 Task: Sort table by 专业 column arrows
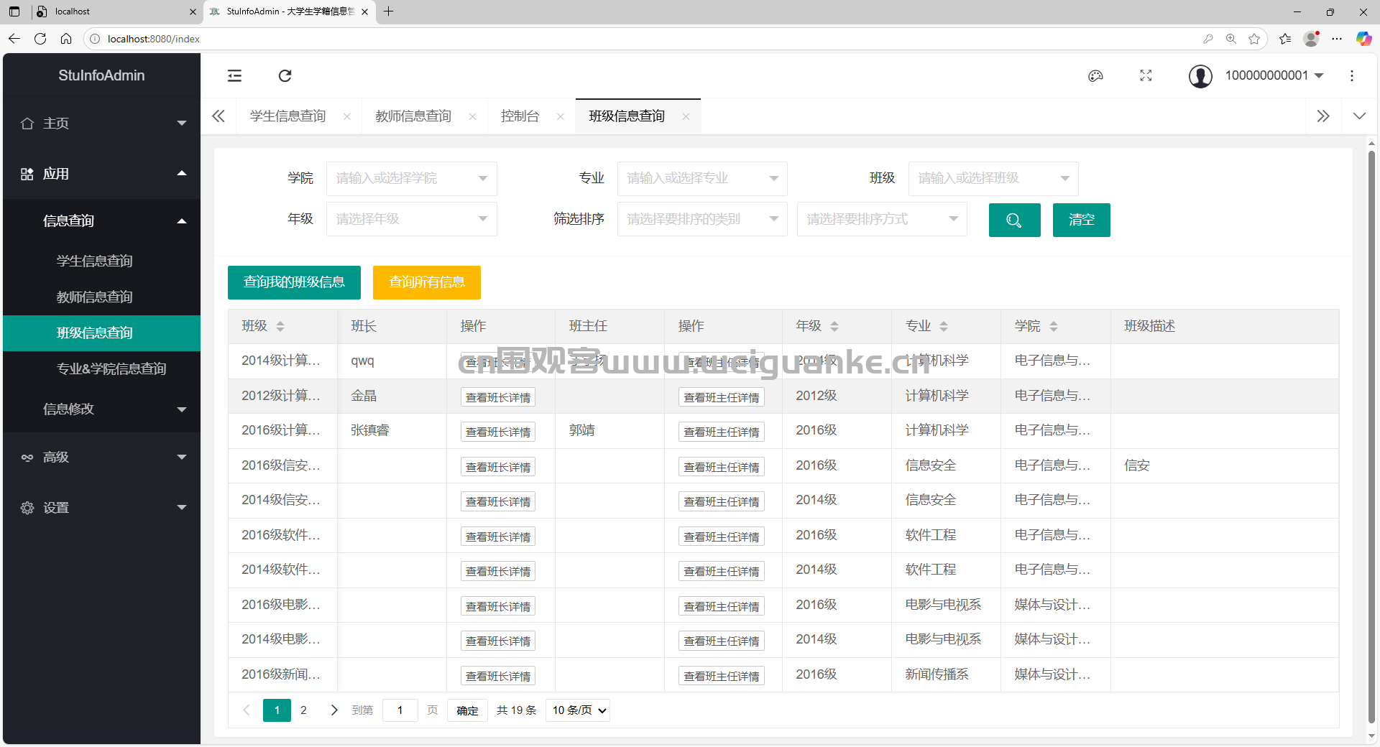point(944,326)
